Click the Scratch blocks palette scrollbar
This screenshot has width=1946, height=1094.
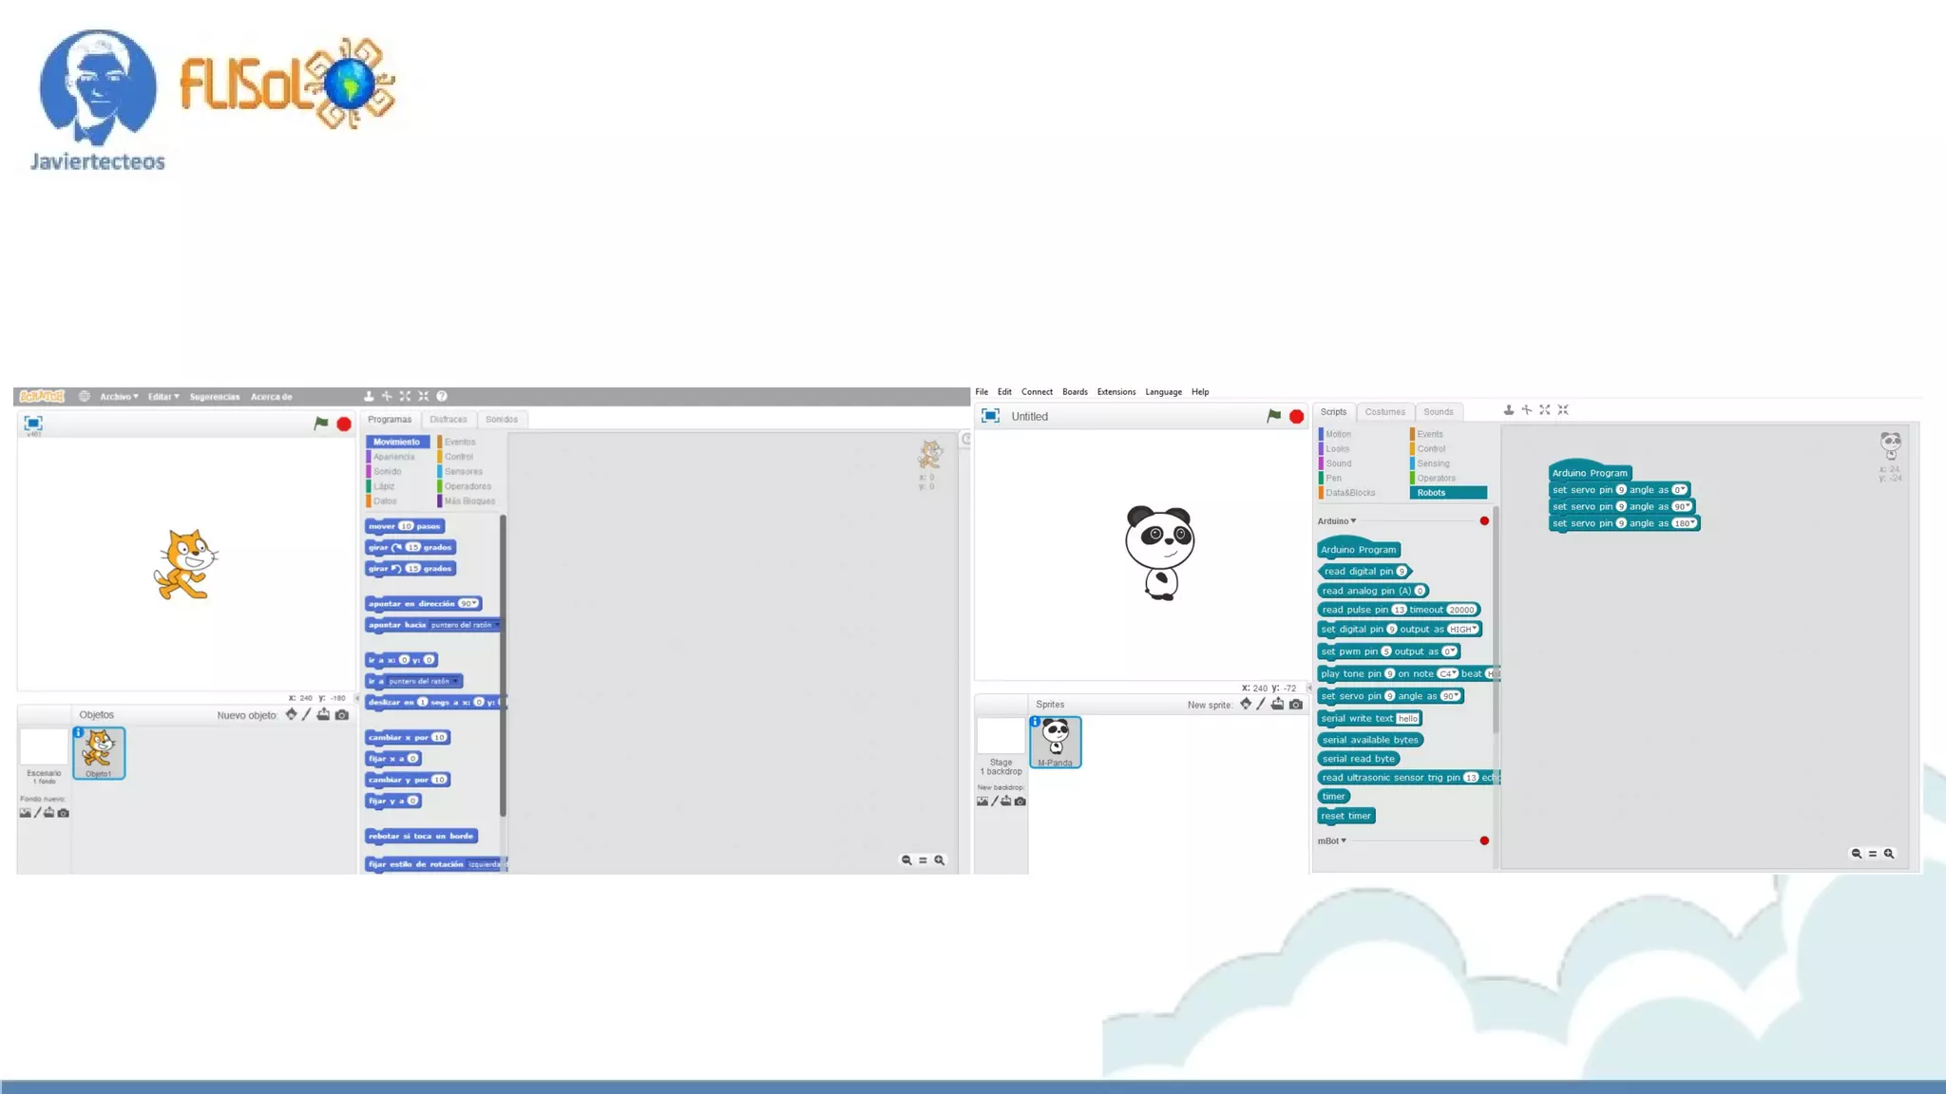(503, 665)
